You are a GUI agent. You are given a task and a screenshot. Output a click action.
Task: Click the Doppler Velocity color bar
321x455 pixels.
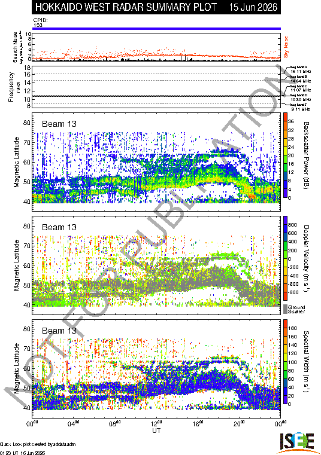[286, 258]
